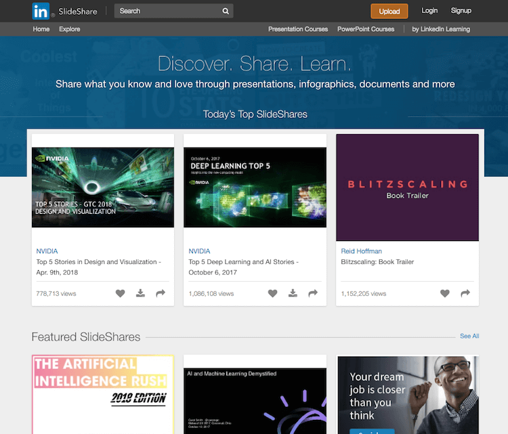Screen dimensions: 508x434
Task: Open title Top 5 Stories in Design and Visualization
Action: click(98, 267)
